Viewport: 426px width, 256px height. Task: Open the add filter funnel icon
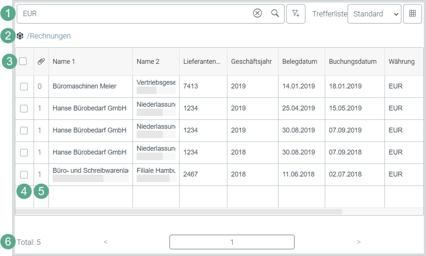point(296,14)
